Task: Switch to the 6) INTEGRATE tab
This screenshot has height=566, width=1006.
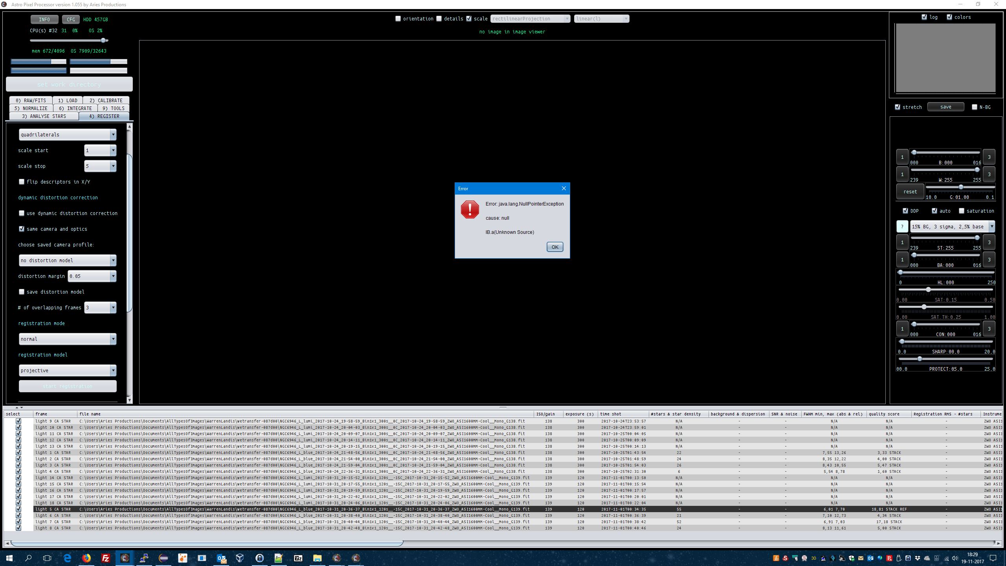Action: [75, 108]
